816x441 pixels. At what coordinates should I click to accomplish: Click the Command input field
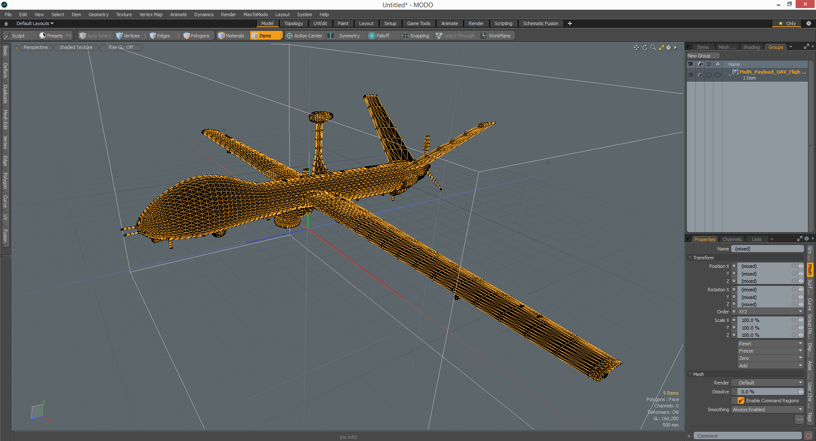747,436
